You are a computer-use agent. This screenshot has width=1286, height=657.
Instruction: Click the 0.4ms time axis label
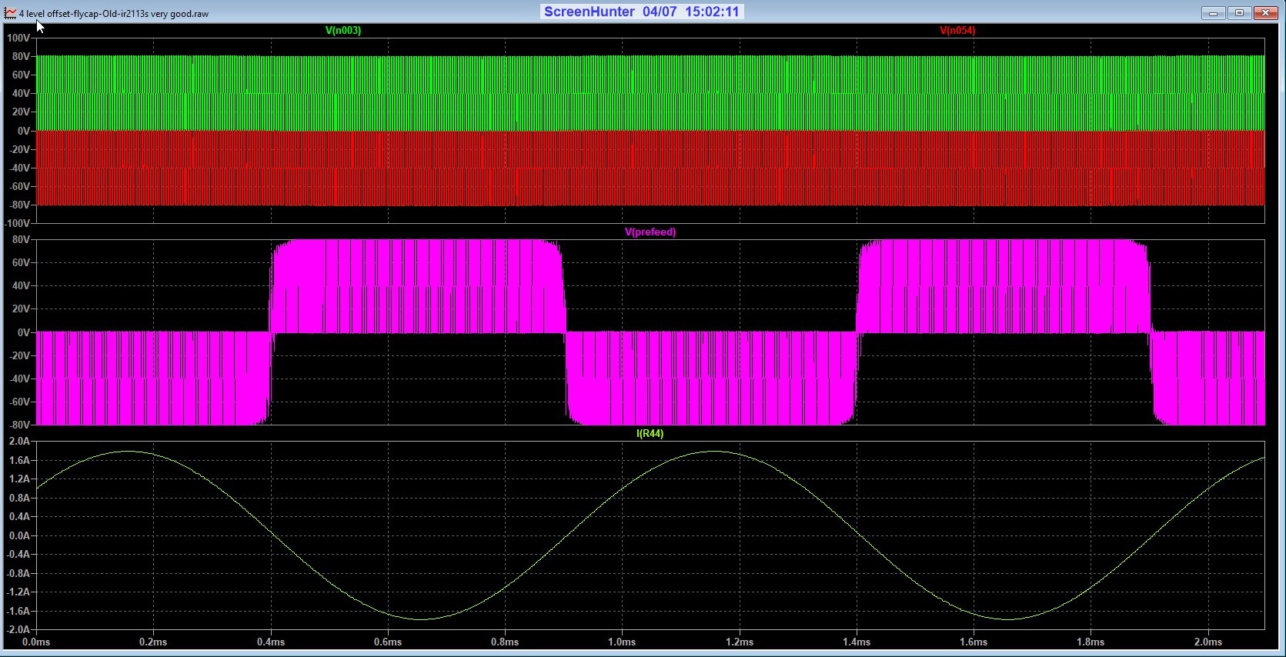pyautogui.click(x=271, y=642)
